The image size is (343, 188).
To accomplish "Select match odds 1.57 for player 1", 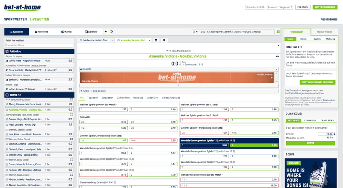I will coord(103,109).
